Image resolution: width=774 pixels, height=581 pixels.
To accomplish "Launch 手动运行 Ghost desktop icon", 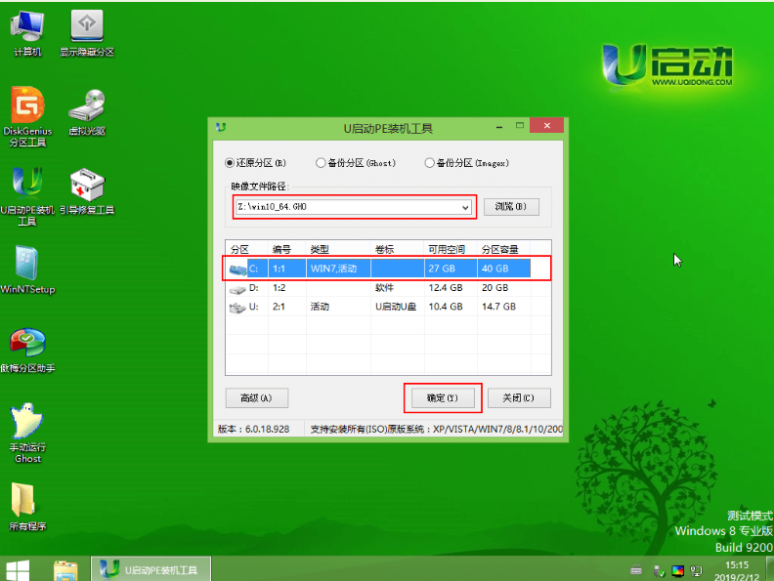I will [x=26, y=428].
